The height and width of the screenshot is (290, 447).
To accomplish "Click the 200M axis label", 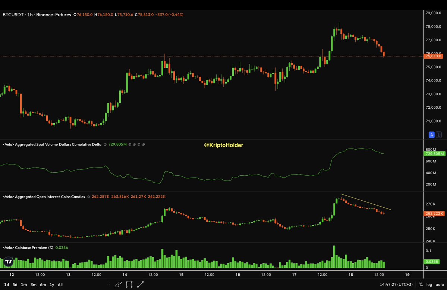I will [x=431, y=184].
